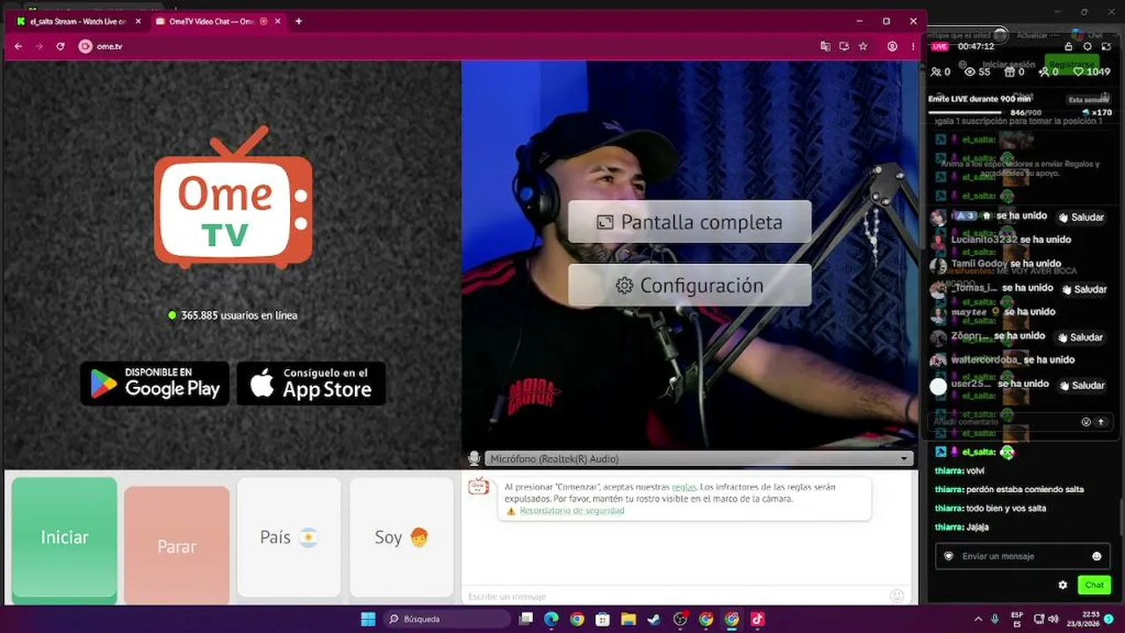Click the eye viewers count 55
1125x633 pixels.
[x=978, y=72]
